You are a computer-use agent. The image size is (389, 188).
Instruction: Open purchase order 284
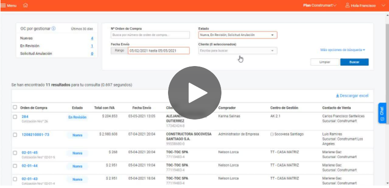[x=25, y=117]
